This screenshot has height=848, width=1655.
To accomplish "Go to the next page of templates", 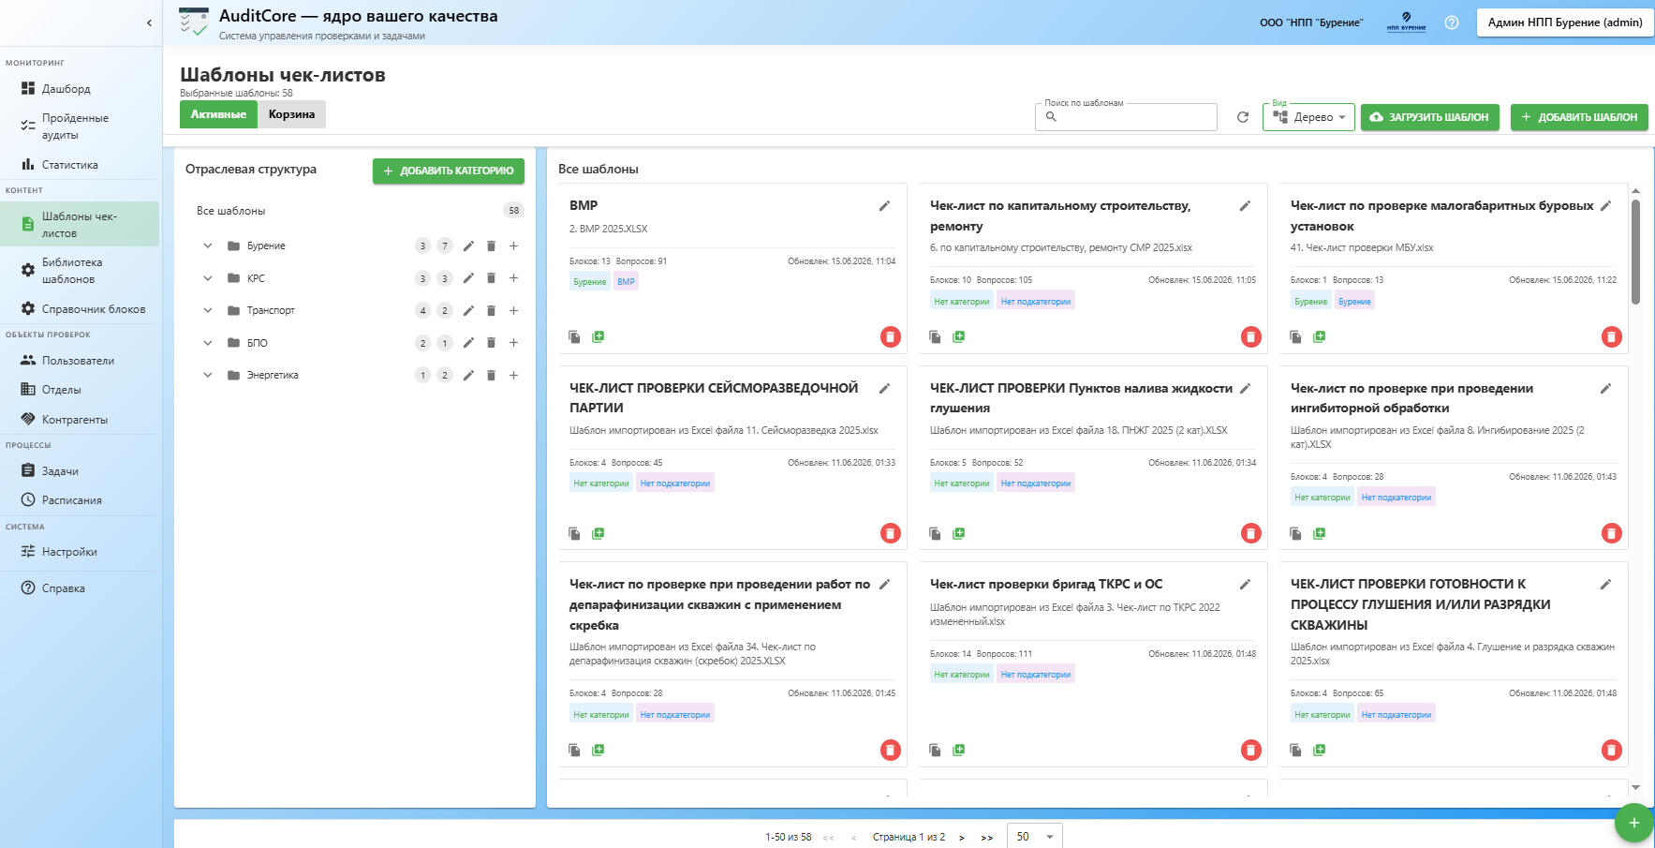I will tap(961, 838).
